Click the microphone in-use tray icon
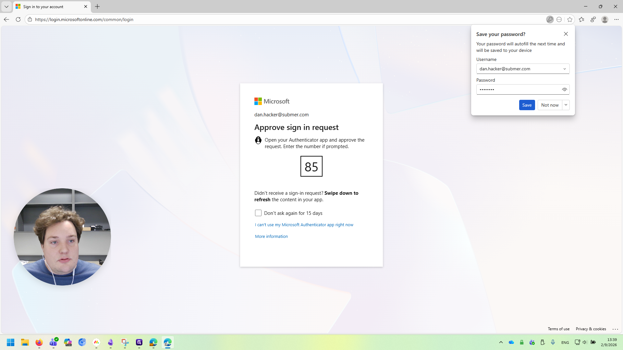 pyautogui.click(x=553, y=342)
